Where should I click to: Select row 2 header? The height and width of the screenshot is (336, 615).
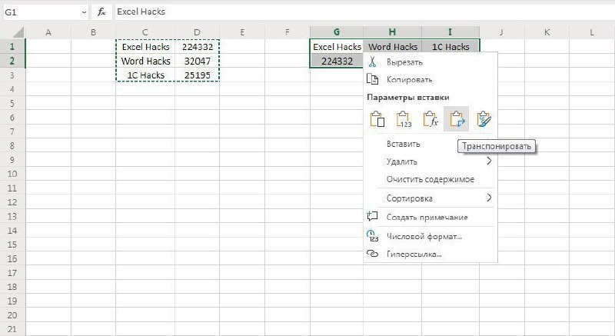pyautogui.click(x=12, y=61)
